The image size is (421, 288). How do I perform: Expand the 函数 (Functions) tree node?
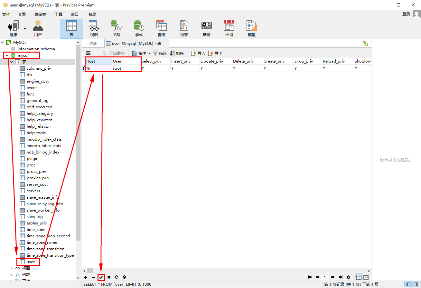pos(12,274)
